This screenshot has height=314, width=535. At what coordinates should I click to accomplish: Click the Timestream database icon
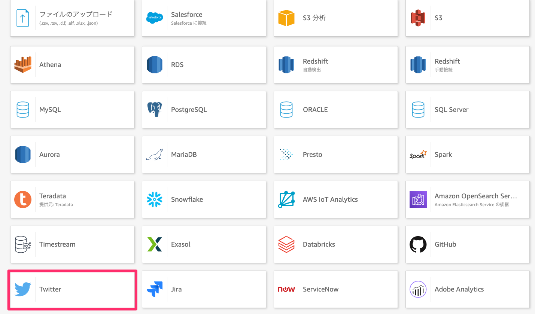click(x=23, y=244)
